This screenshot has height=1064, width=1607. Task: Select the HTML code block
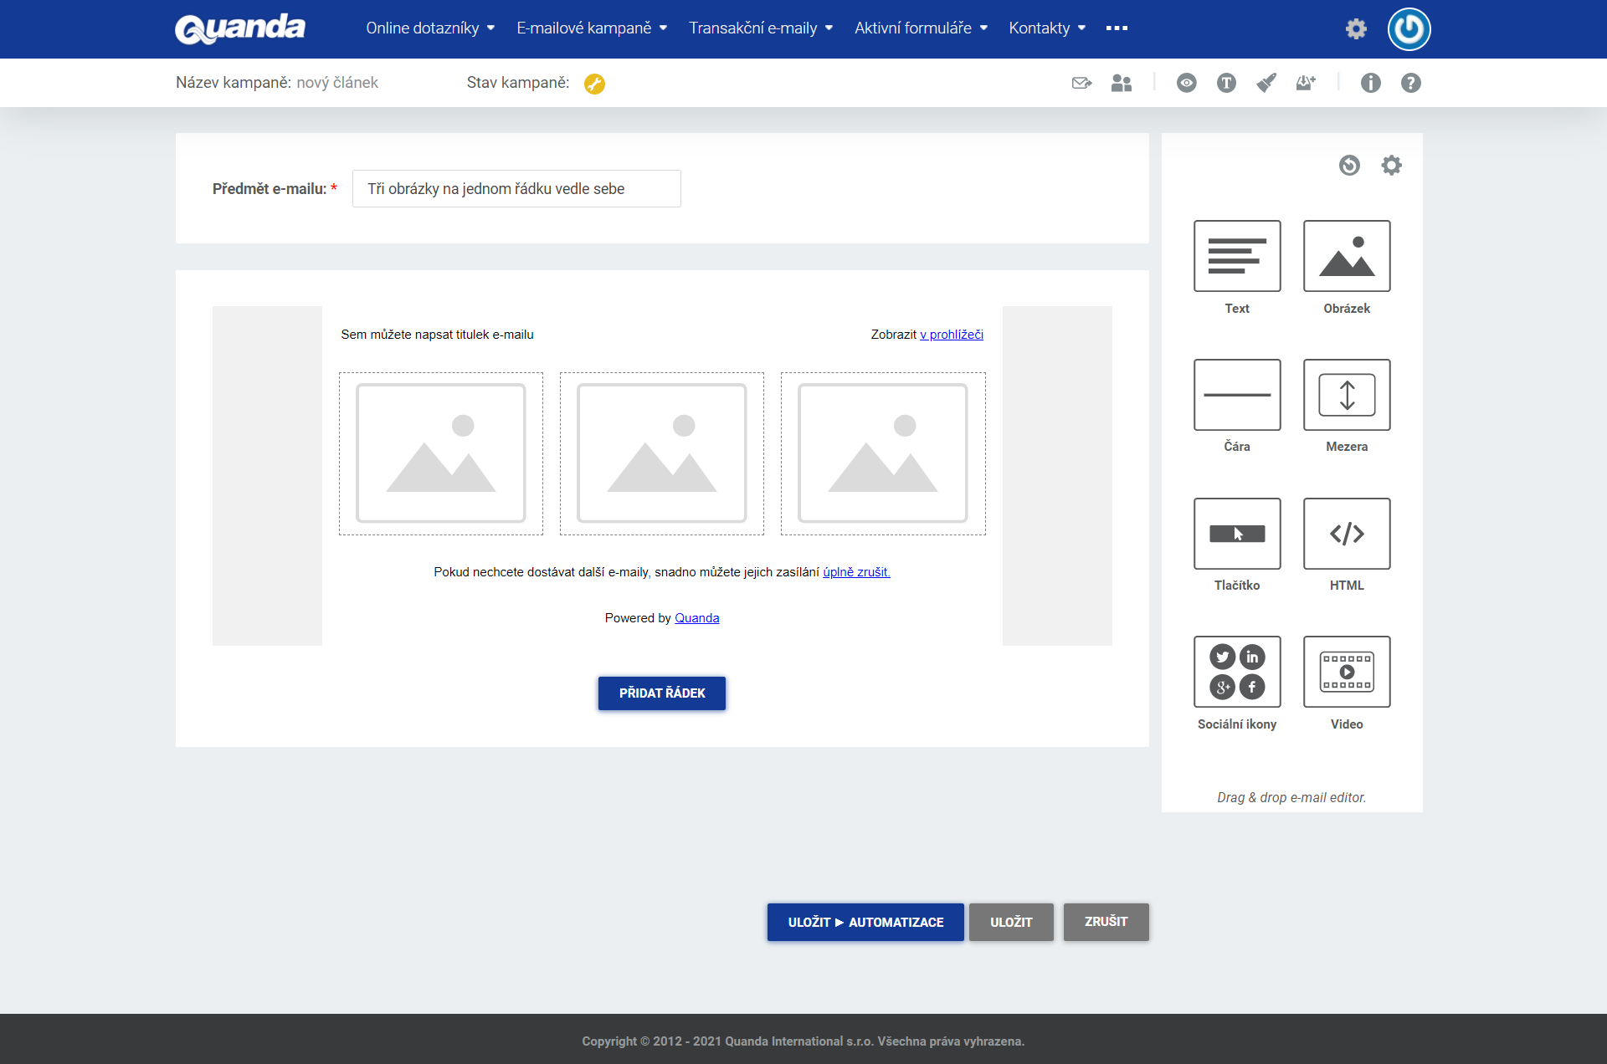pyautogui.click(x=1346, y=534)
